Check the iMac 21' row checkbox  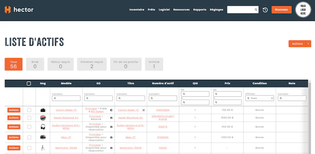[30, 137]
